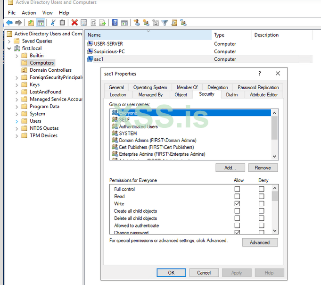Click the Remove button
Image resolution: width=321 pixels, height=285 pixels.
(263, 168)
